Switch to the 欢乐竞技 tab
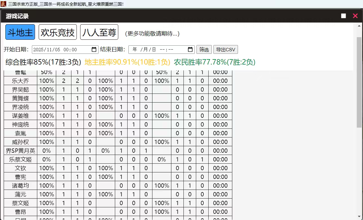The height and width of the screenshot is (220, 363). pos(58,32)
